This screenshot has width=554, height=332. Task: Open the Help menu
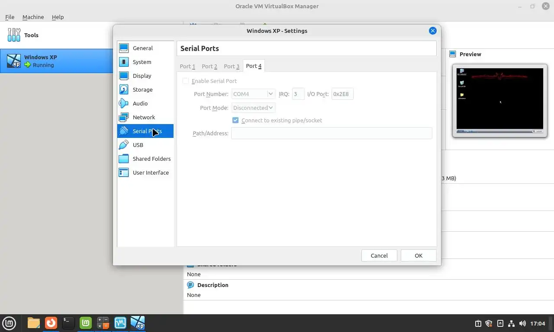tap(58, 17)
